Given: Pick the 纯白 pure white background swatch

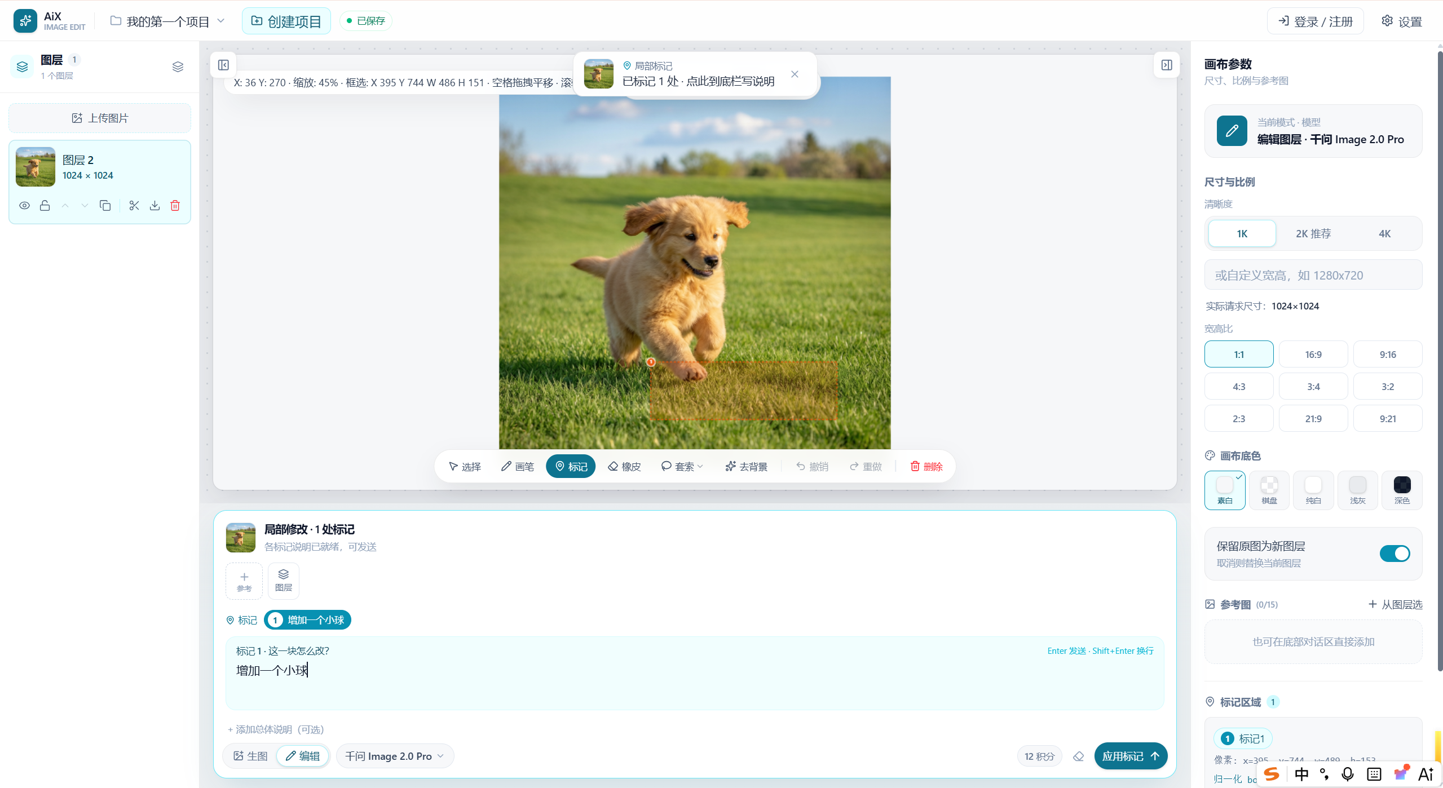Looking at the screenshot, I should click(1313, 490).
